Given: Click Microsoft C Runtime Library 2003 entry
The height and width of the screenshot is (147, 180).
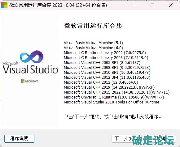Looking at the screenshot, I should pos(106,58).
